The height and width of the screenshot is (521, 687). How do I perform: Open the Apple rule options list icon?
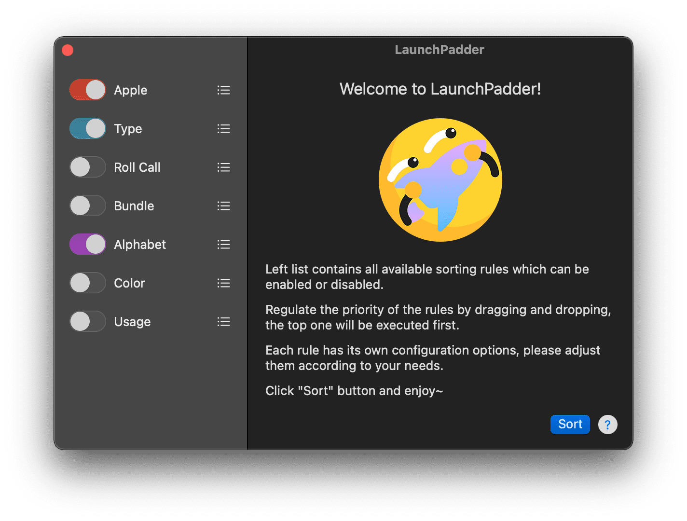coord(223,90)
